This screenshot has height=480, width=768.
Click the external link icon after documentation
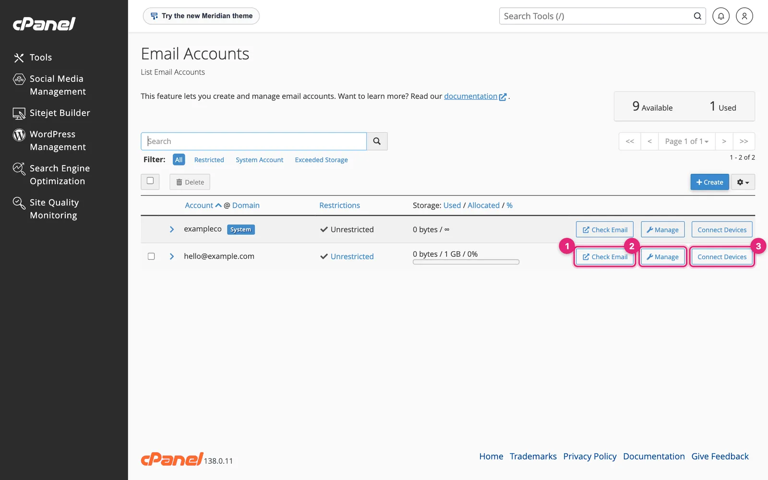tap(503, 97)
